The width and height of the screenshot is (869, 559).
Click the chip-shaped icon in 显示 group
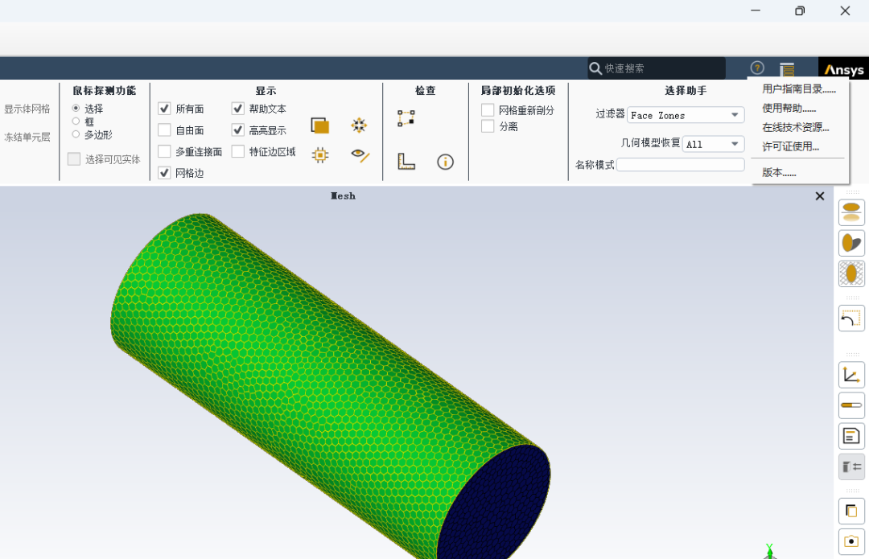(319, 155)
